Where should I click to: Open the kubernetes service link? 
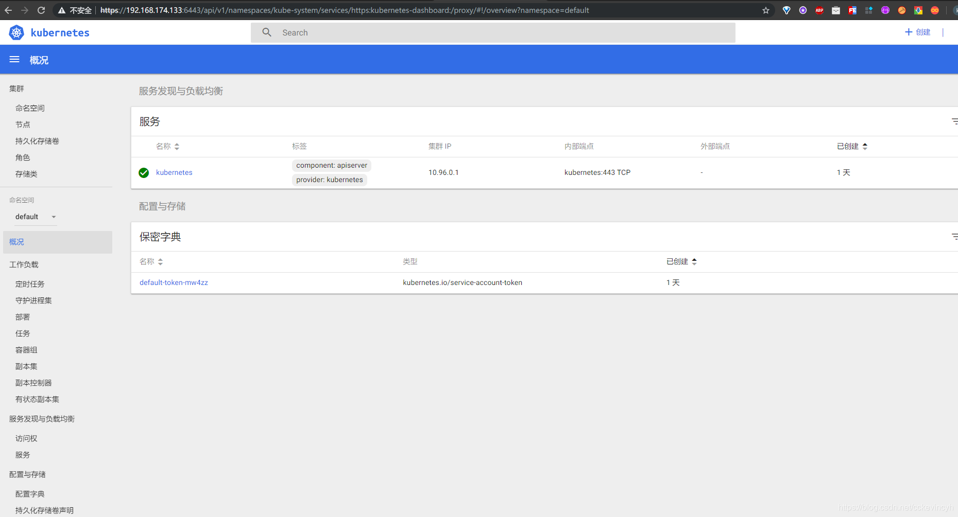click(174, 172)
